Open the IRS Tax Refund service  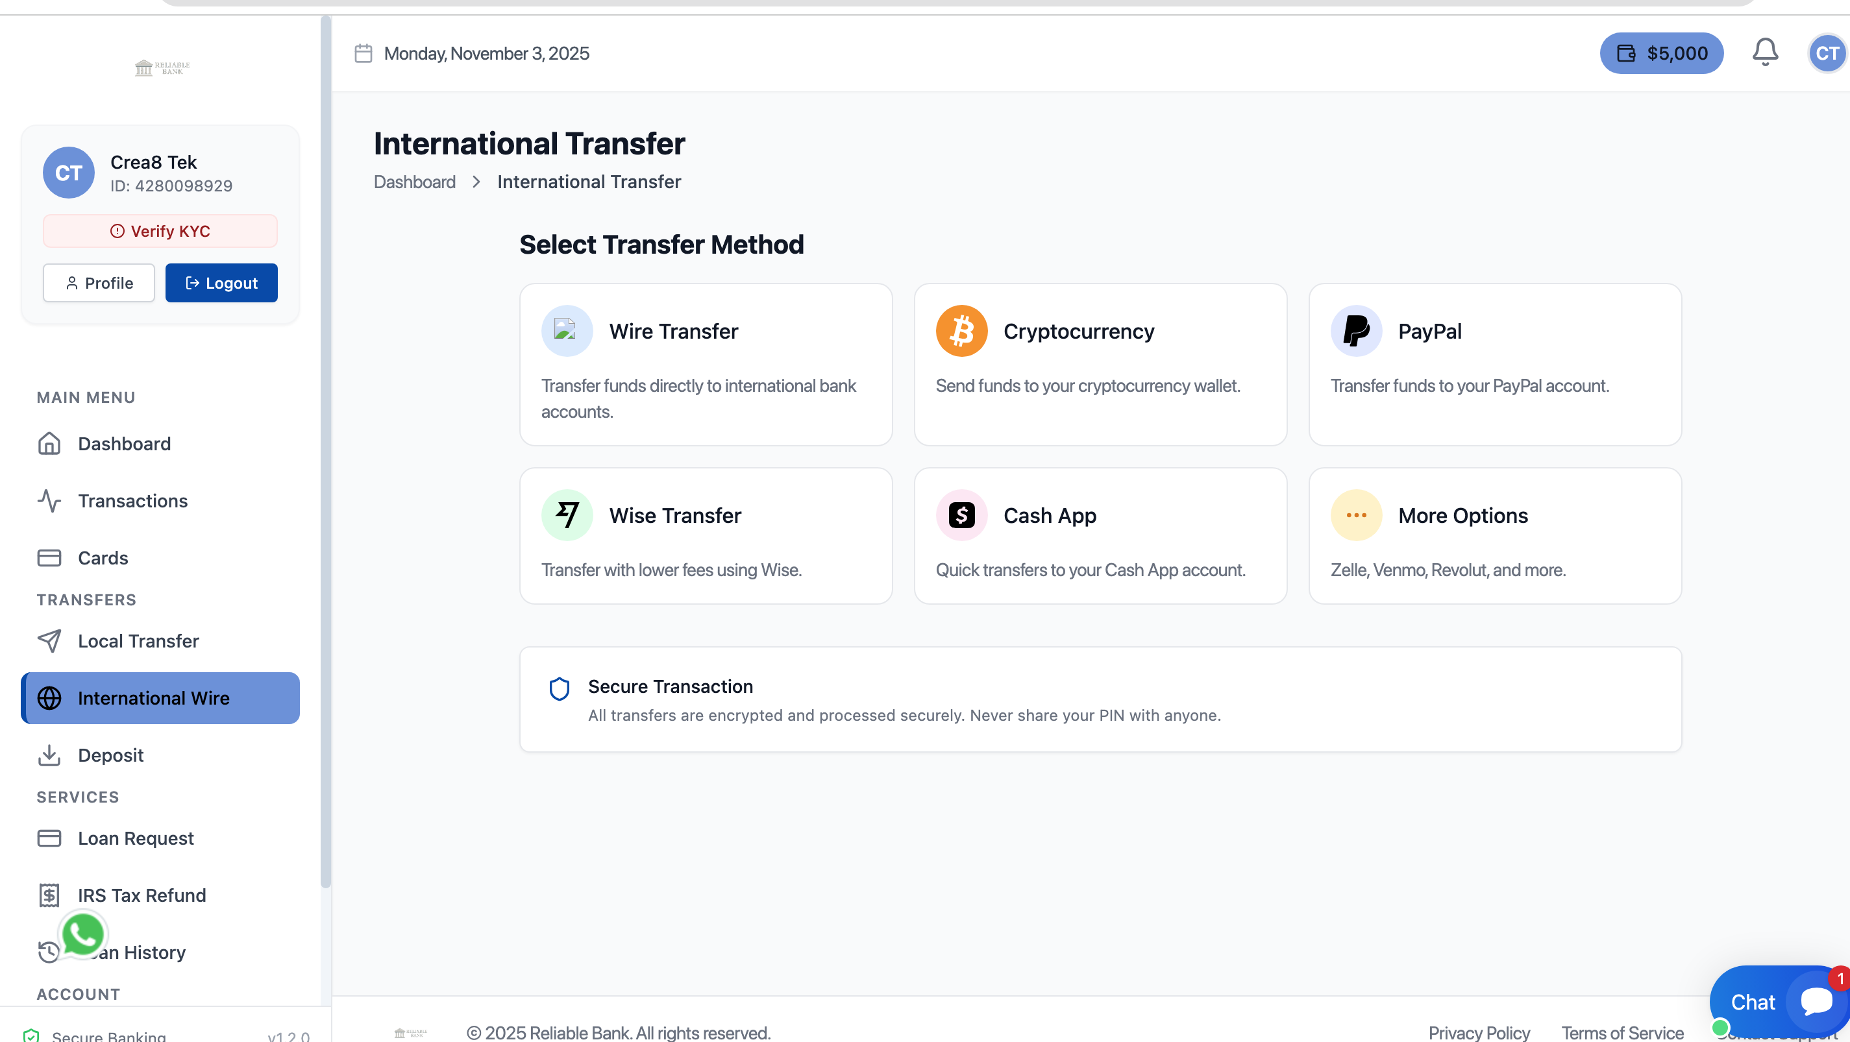(142, 895)
